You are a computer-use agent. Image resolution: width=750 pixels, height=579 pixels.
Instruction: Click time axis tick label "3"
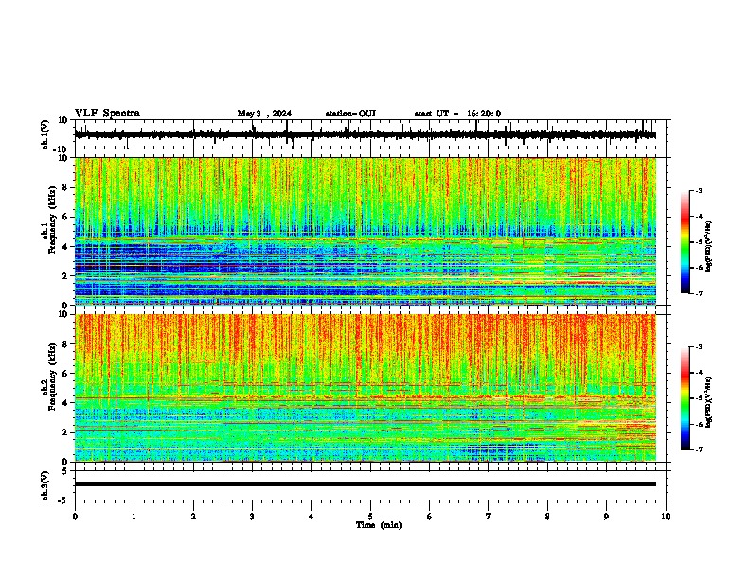click(x=252, y=517)
